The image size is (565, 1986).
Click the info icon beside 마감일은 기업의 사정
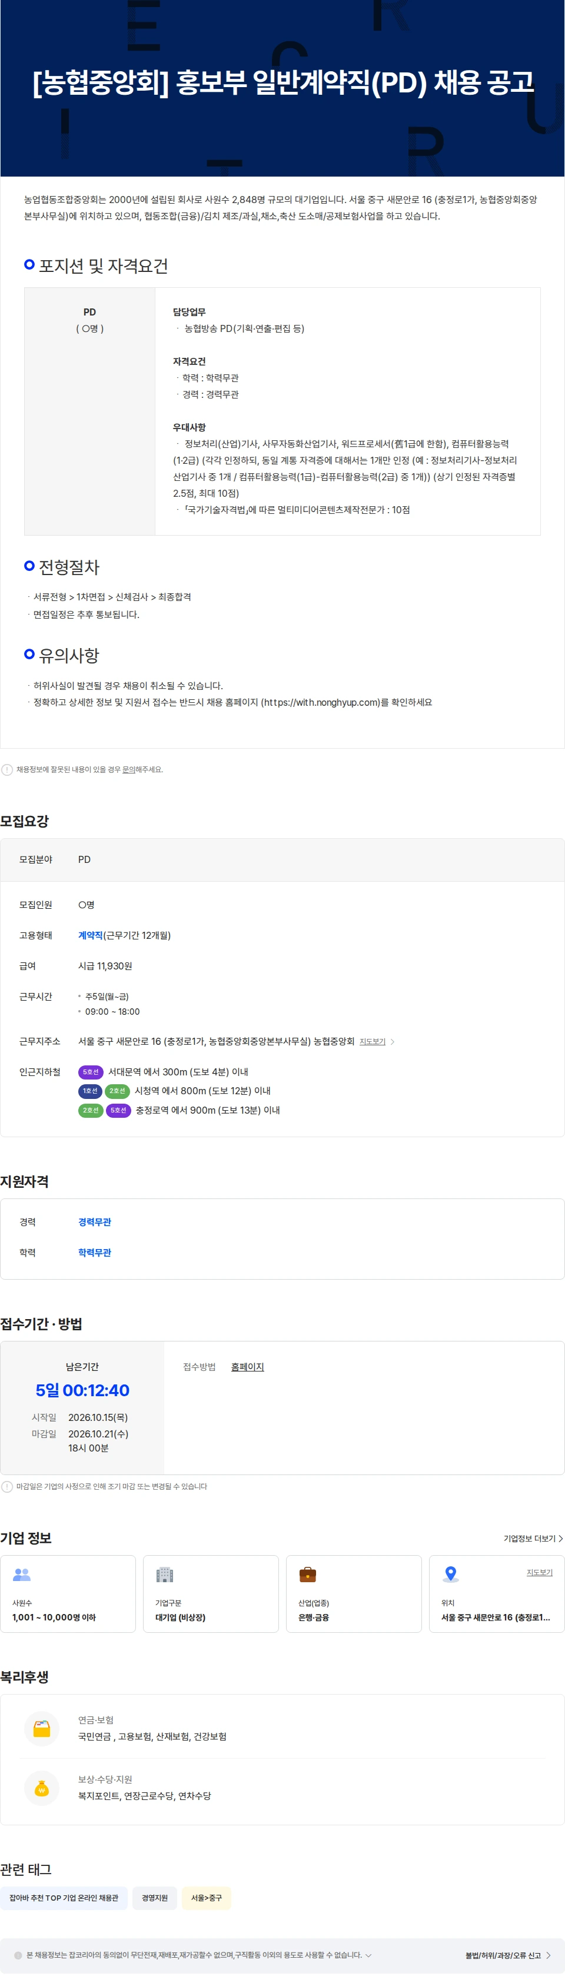[7, 1486]
